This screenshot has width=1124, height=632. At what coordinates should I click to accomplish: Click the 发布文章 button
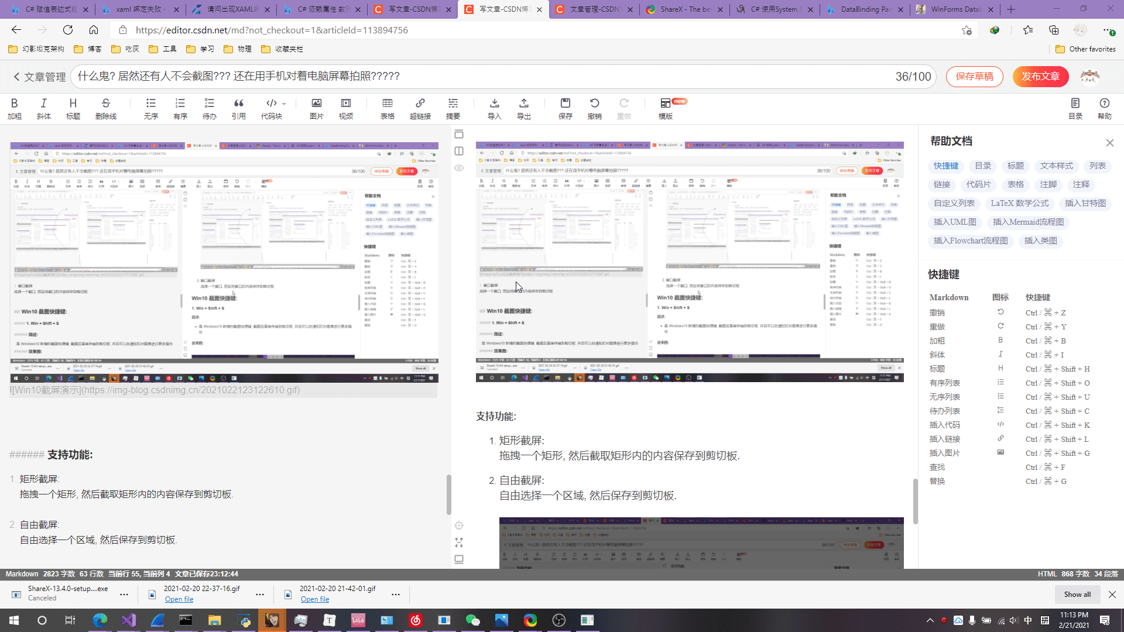(x=1041, y=75)
